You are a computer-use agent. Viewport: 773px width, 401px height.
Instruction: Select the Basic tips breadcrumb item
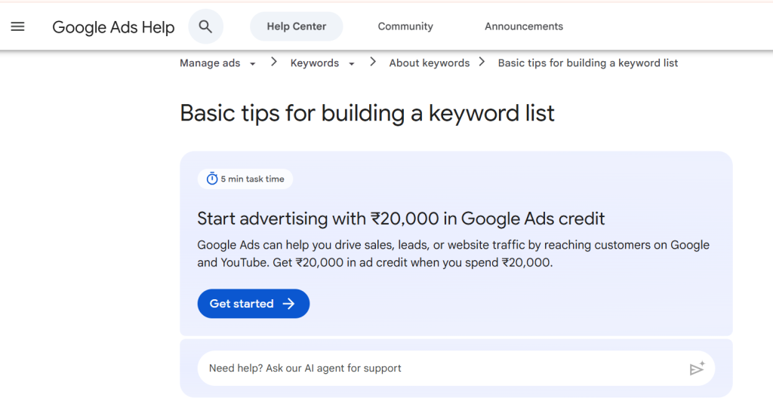coord(587,63)
